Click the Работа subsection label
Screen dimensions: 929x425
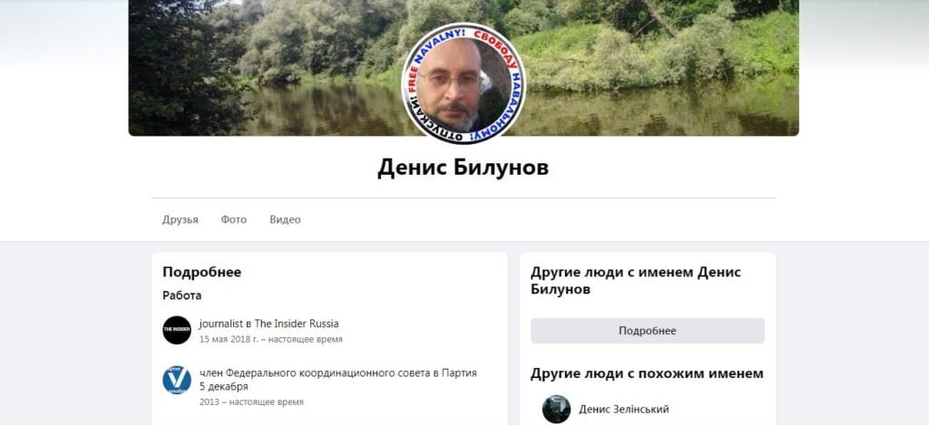[181, 295]
